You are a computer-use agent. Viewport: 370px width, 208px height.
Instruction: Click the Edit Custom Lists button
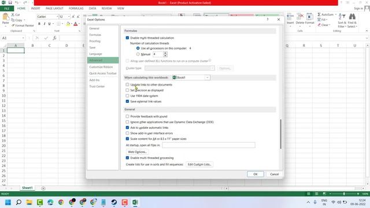tap(199, 164)
